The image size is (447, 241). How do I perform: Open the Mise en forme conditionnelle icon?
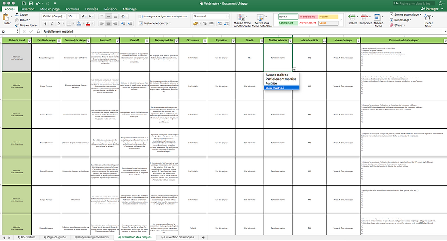pyautogui.click(x=241, y=18)
